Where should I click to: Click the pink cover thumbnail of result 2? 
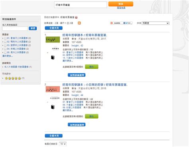(53, 89)
